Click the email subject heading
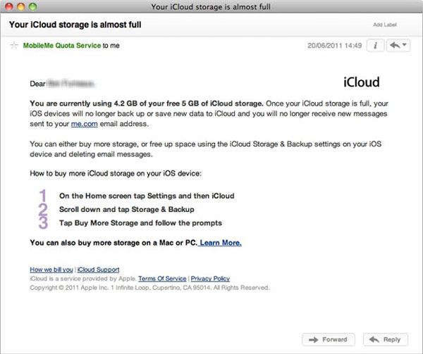The image size is (423, 354). click(x=75, y=25)
